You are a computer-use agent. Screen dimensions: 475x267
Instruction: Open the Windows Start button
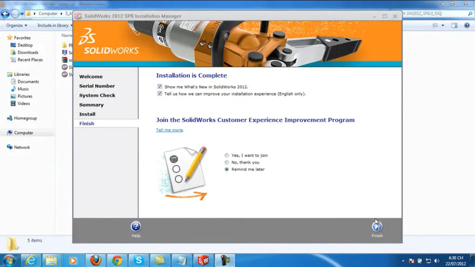click(x=8, y=261)
